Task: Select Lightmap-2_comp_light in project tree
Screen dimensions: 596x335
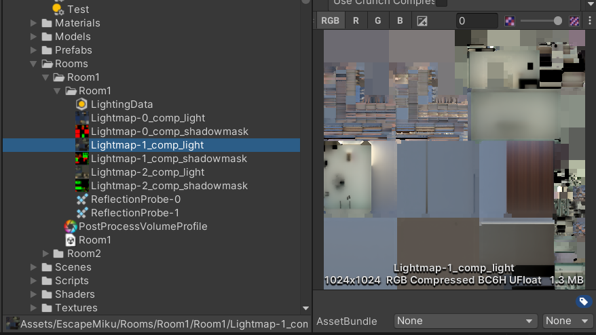Action: [147, 172]
